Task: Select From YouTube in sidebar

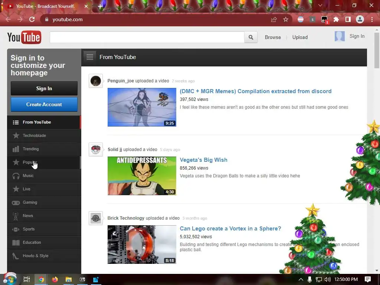Action: coord(44,122)
